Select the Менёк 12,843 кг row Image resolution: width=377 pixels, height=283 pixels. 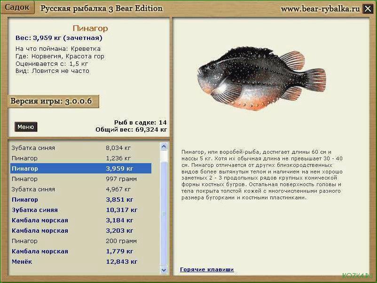81,261
